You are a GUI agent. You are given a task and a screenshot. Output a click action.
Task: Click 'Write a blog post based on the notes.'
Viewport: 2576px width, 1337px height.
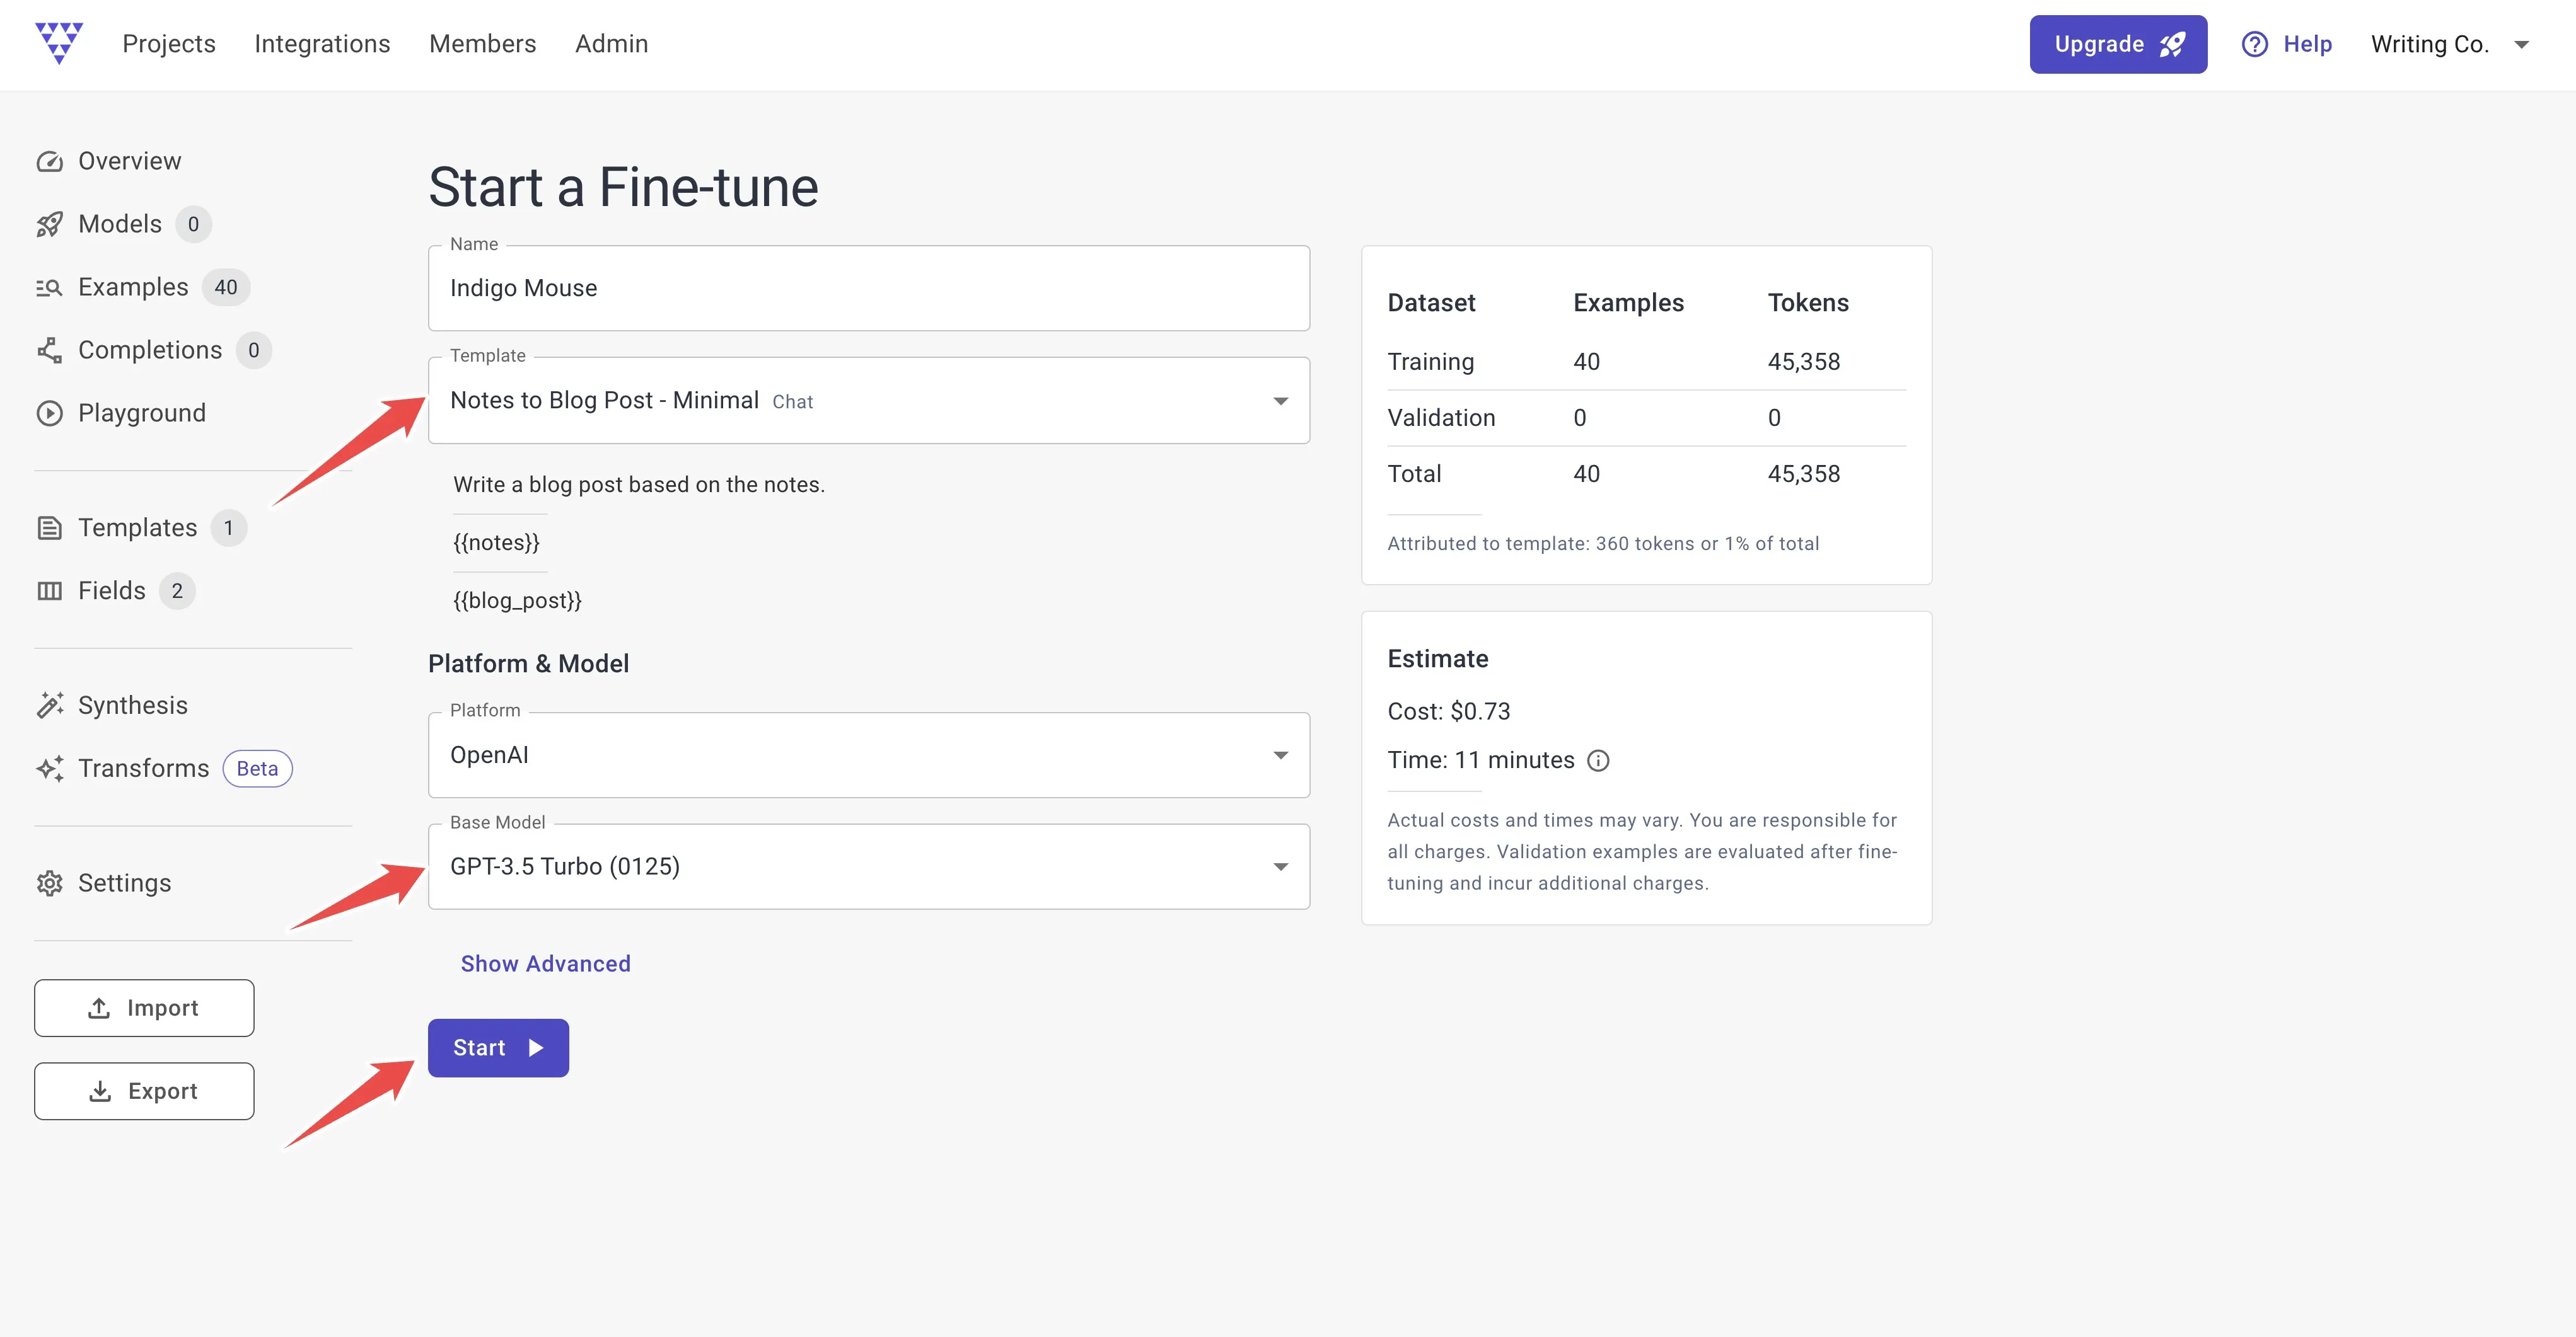639,485
